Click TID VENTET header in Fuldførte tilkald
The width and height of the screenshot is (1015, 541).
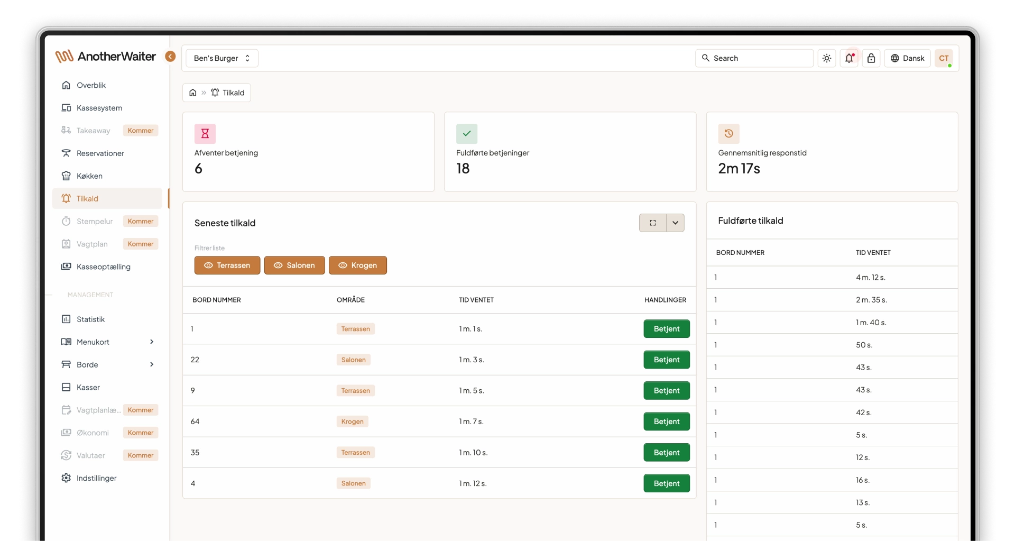(873, 253)
